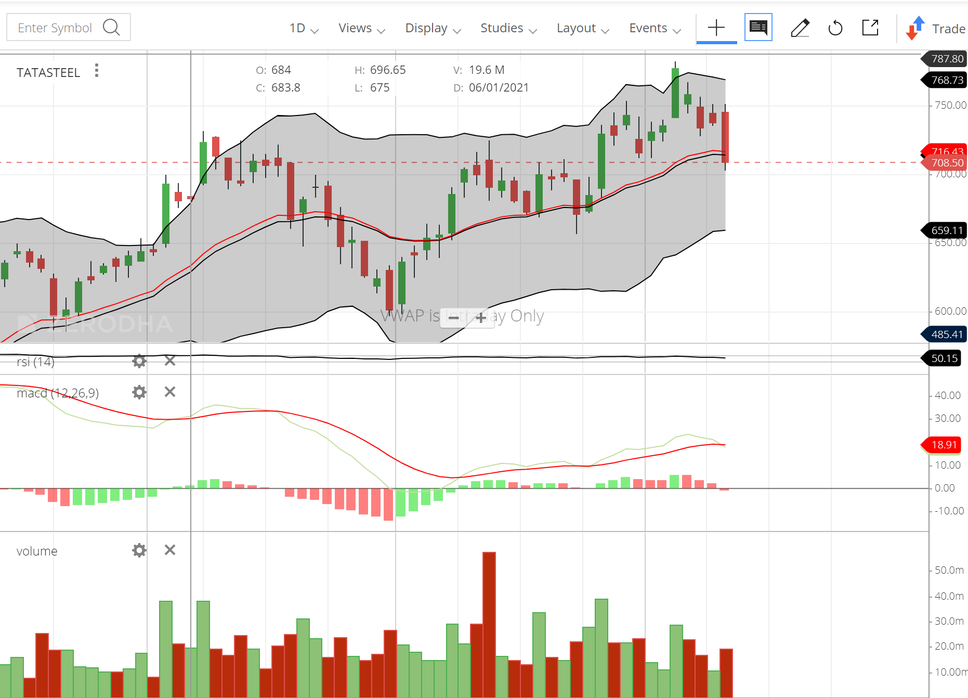Screen dimensions: 968x698
Task: Focus the Enter Symbol search field
Action: [68, 27]
